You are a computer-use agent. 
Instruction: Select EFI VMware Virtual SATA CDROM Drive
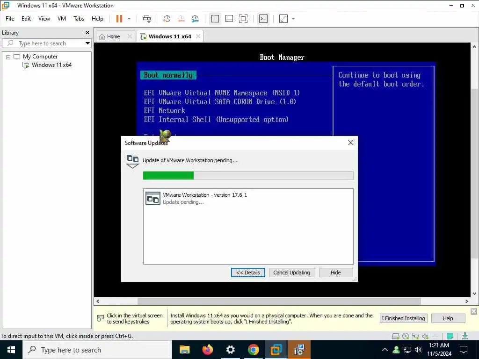(x=220, y=101)
